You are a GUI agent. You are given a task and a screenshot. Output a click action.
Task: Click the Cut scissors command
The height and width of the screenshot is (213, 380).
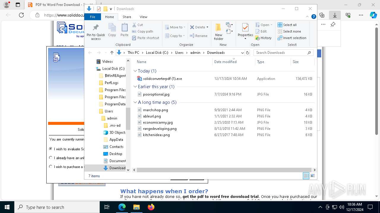[137, 25]
